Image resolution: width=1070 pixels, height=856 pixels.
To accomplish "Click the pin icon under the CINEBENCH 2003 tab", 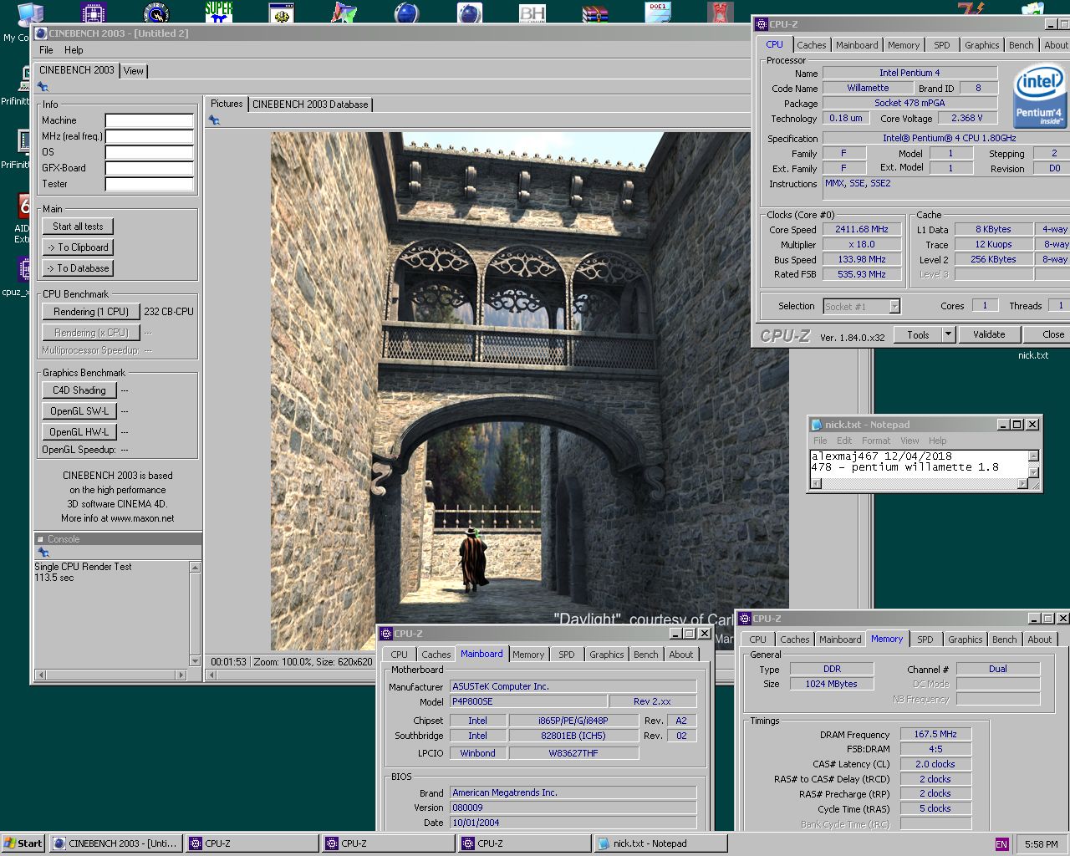I will click(x=43, y=87).
